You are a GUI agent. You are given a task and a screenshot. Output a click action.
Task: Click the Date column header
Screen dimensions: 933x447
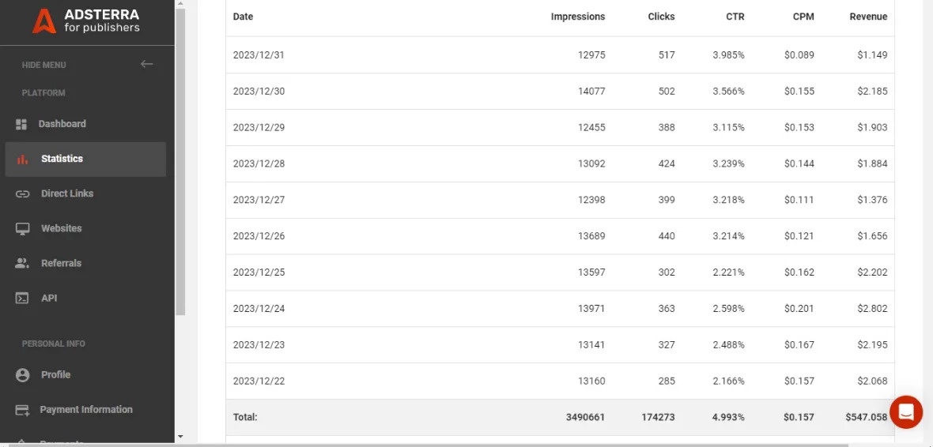click(244, 17)
